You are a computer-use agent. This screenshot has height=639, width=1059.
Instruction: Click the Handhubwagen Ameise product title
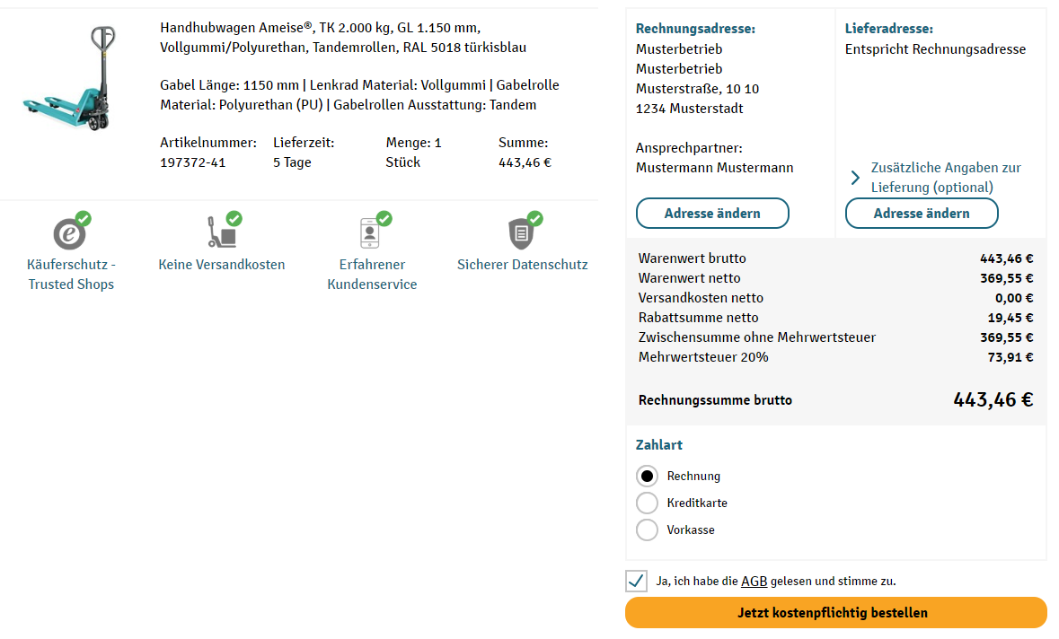tap(343, 38)
